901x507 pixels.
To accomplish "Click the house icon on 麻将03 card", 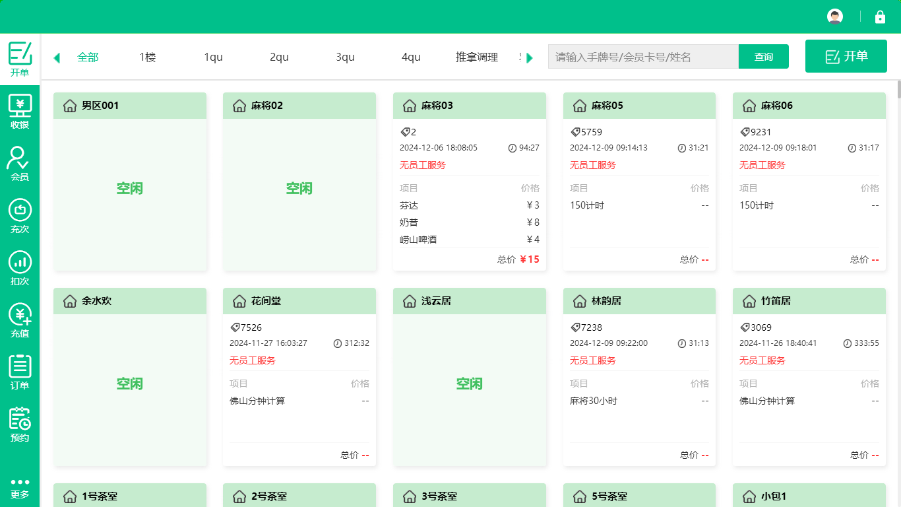I will point(409,105).
